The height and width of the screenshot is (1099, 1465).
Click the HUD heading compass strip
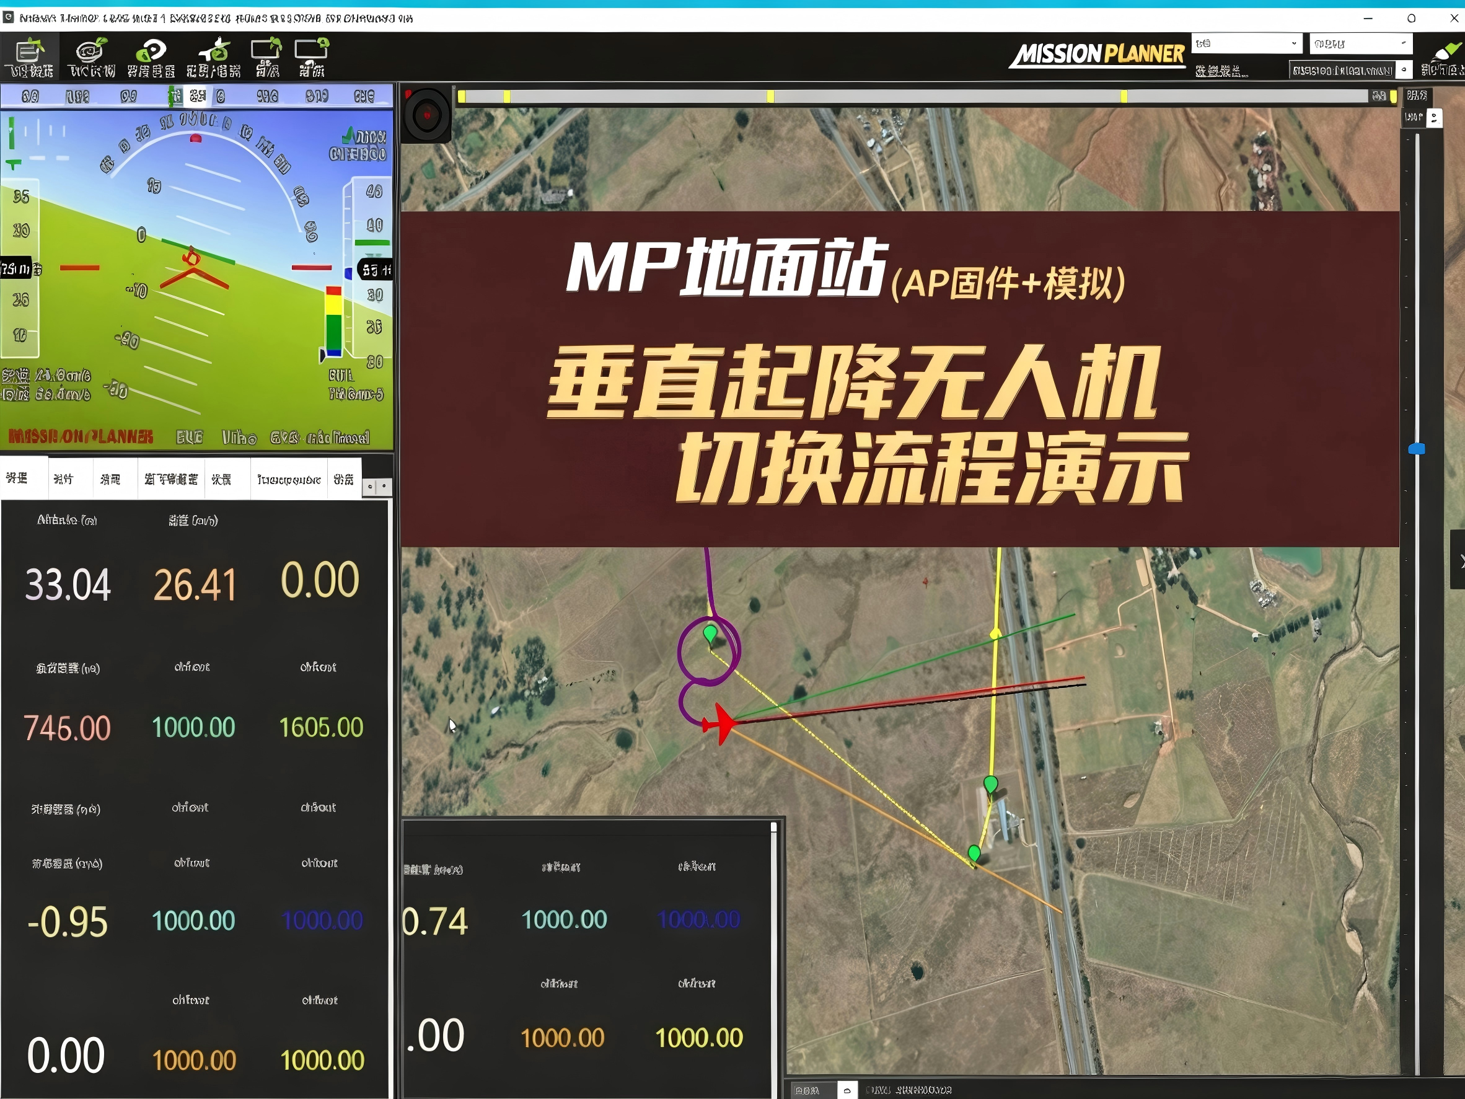click(x=196, y=96)
